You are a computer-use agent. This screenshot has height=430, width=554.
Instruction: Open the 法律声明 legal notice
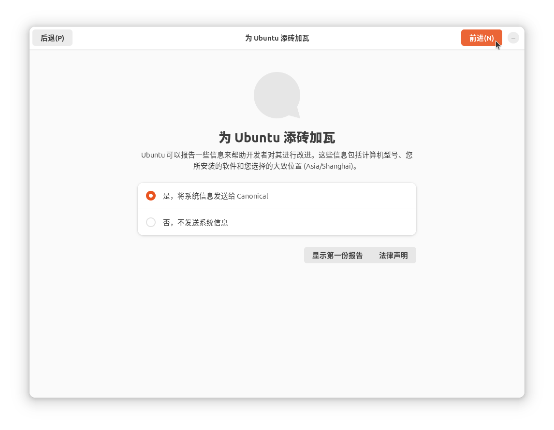point(394,255)
